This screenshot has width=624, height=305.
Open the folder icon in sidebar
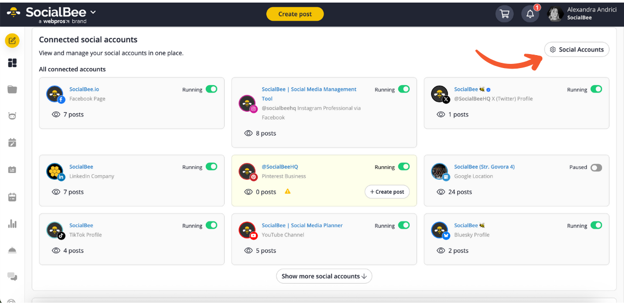point(12,89)
